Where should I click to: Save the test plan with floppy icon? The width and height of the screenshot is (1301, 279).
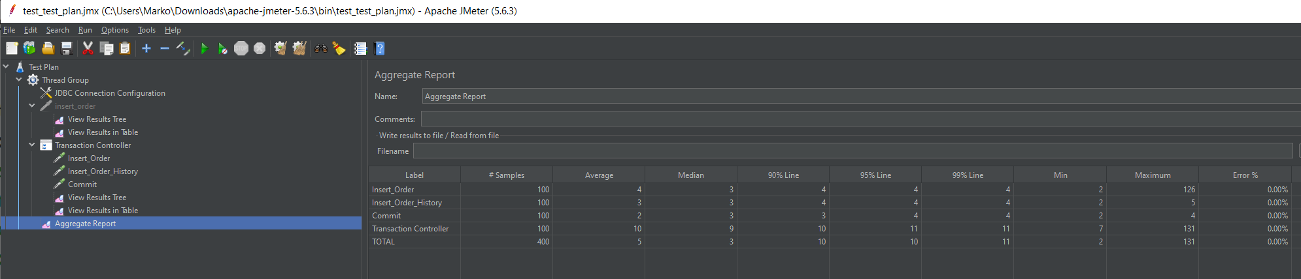tap(66, 48)
